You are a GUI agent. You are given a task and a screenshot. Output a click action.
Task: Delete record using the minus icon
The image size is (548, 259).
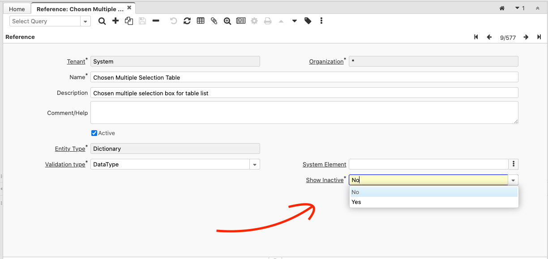[x=156, y=21]
